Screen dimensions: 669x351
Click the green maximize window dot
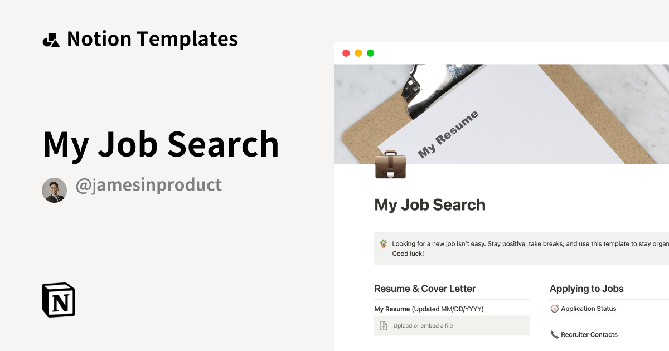pyautogui.click(x=371, y=53)
